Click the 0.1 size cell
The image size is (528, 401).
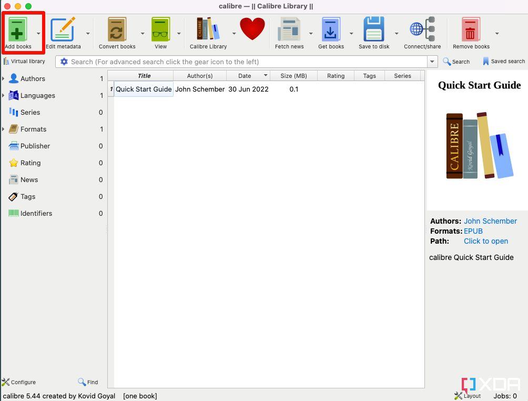(x=293, y=89)
